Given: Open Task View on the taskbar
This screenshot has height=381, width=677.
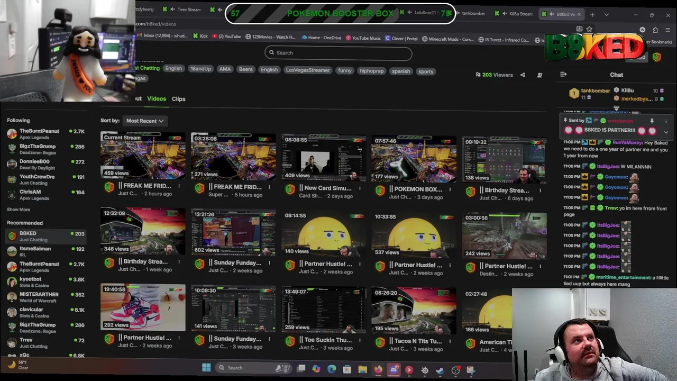Looking at the screenshot, I should coord(301,368).
